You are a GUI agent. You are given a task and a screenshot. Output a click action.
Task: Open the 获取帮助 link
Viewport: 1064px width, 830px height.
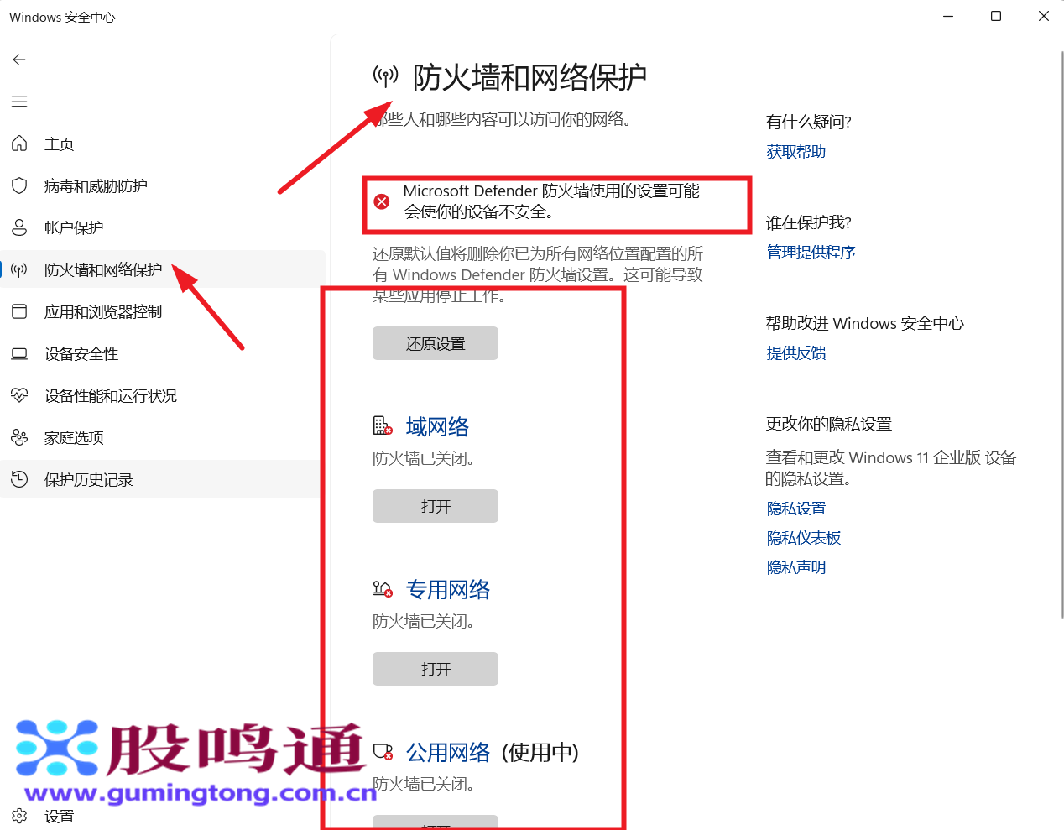(795, 151)
